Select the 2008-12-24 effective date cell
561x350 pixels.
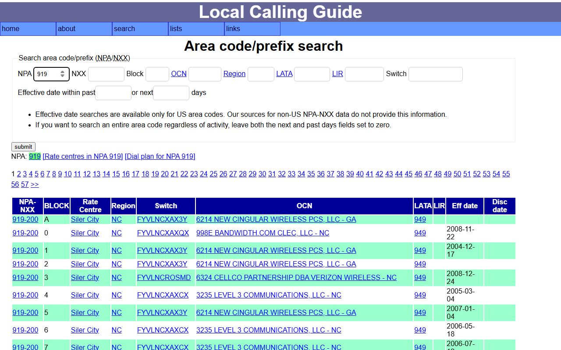pos(465,278)
